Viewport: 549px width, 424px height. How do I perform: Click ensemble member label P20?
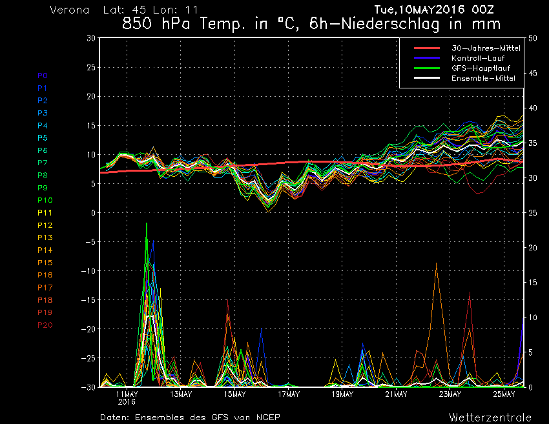click(45, 325)
